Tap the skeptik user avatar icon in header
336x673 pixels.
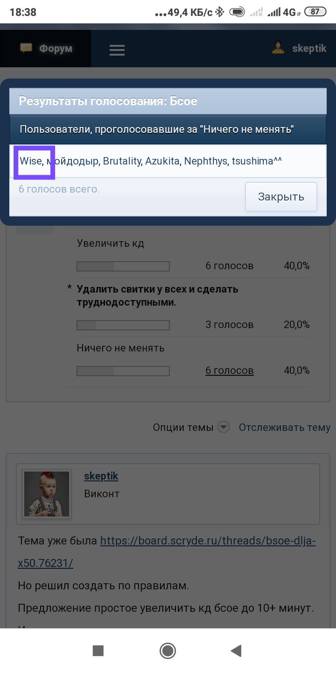[x=279, y=48]
